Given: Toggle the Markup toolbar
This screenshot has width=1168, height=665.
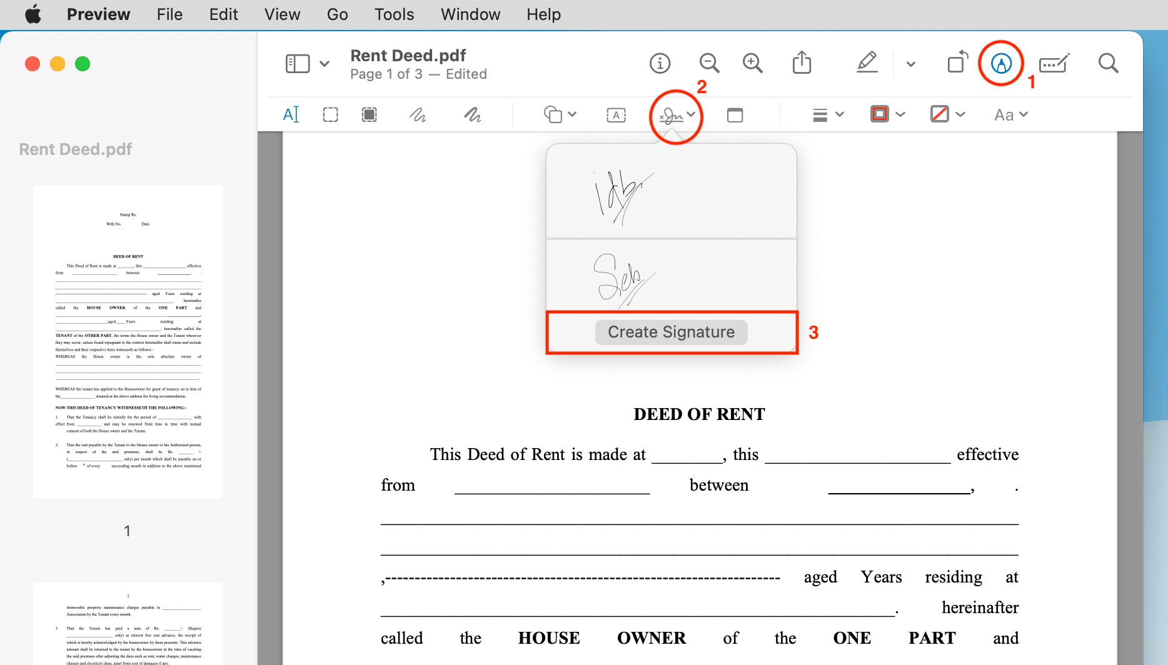Looking at the screenshot, I should 1000,63.
